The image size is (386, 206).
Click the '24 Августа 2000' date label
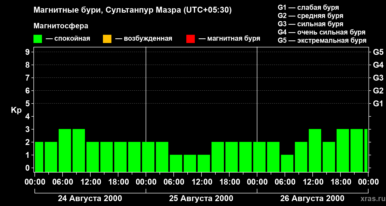90,199
